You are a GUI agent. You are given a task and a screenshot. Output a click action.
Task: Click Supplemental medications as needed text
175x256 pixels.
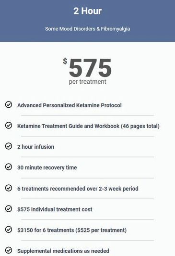pyautogui.click(x=63, y=251)
